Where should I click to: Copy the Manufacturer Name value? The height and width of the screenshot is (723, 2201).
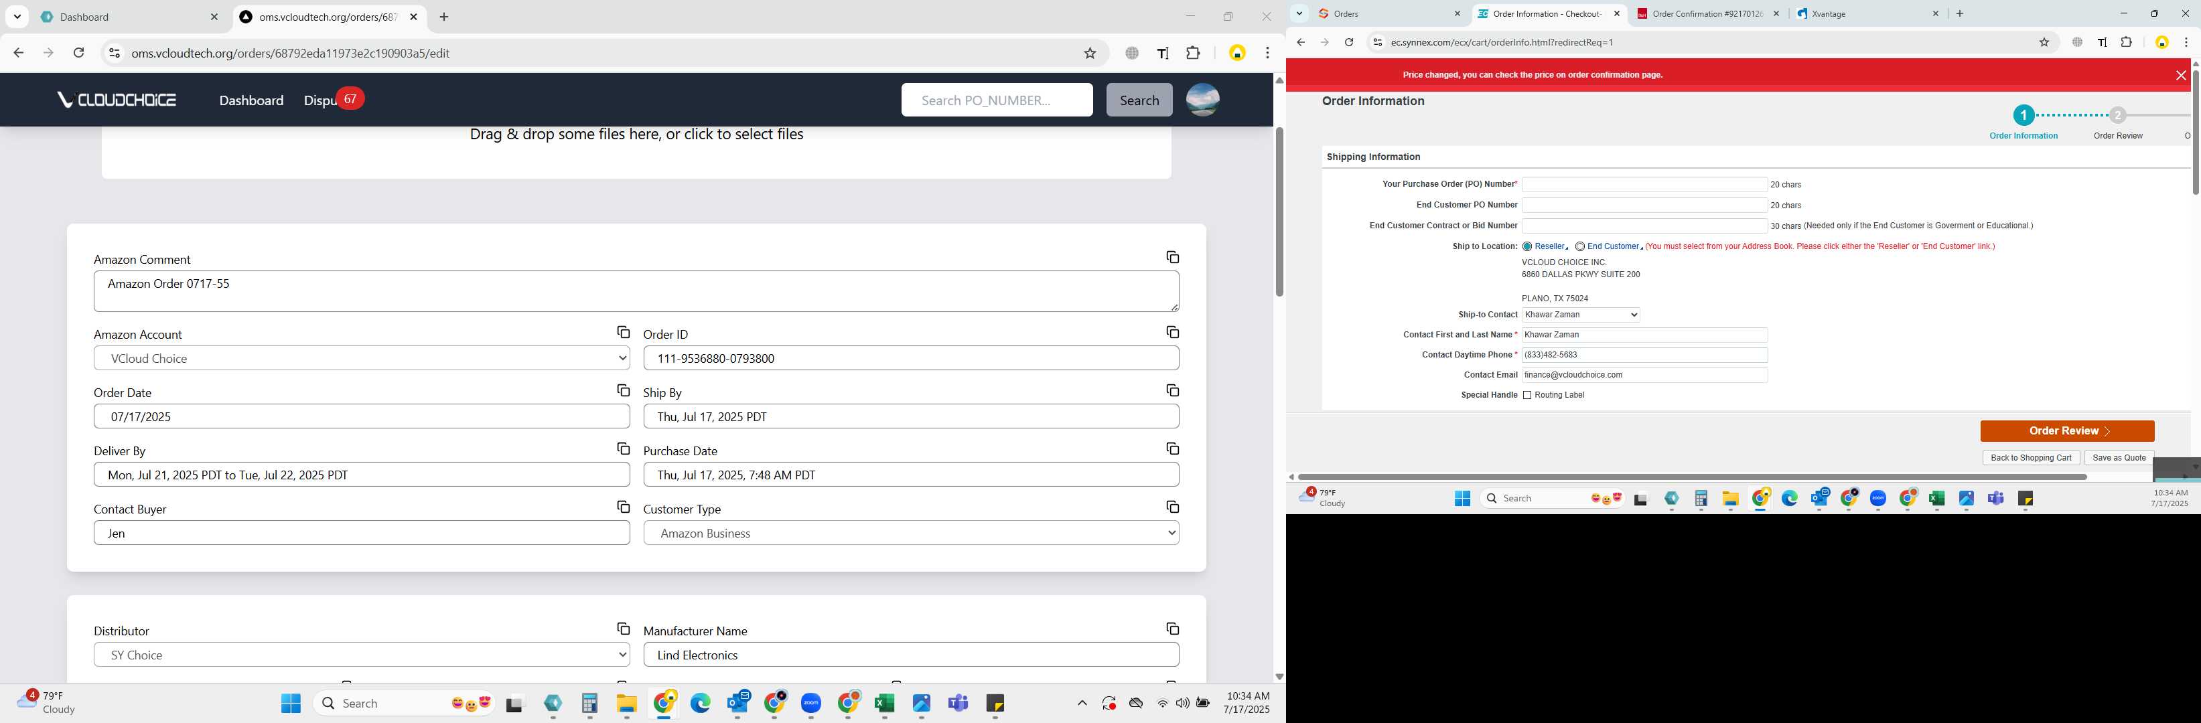click(x=1172, y=629)
